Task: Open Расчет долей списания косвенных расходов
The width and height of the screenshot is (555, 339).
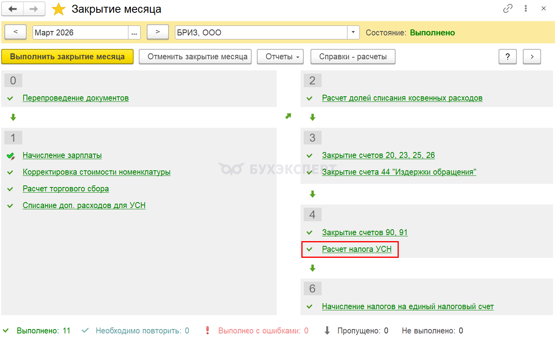Action: pyautogui.click(x=402, y=98)
